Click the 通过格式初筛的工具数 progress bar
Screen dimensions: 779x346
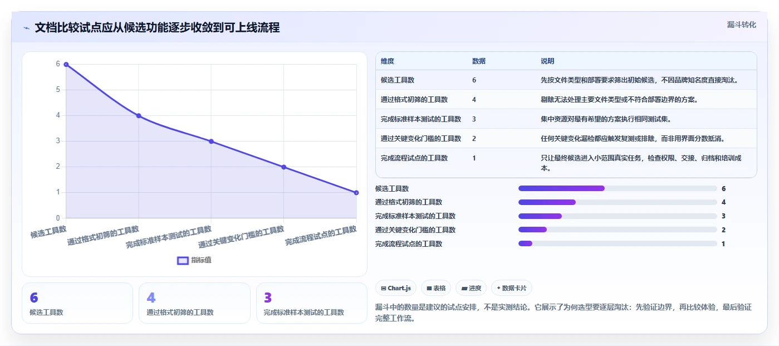point(618,202)
